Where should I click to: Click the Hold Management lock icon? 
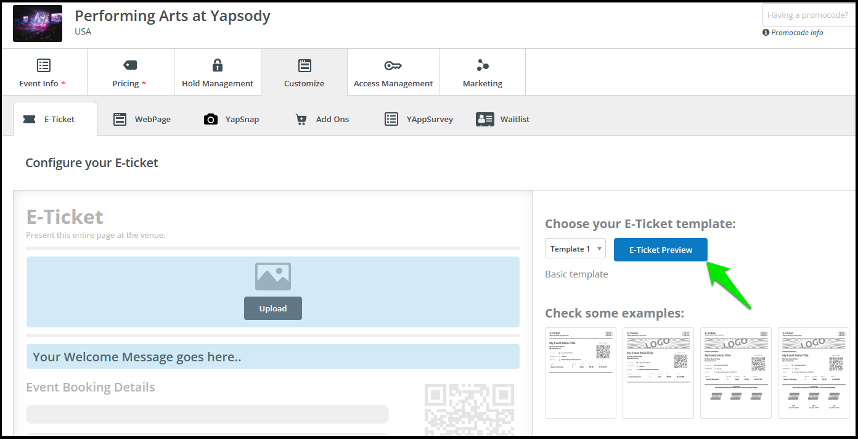[218, 65]
